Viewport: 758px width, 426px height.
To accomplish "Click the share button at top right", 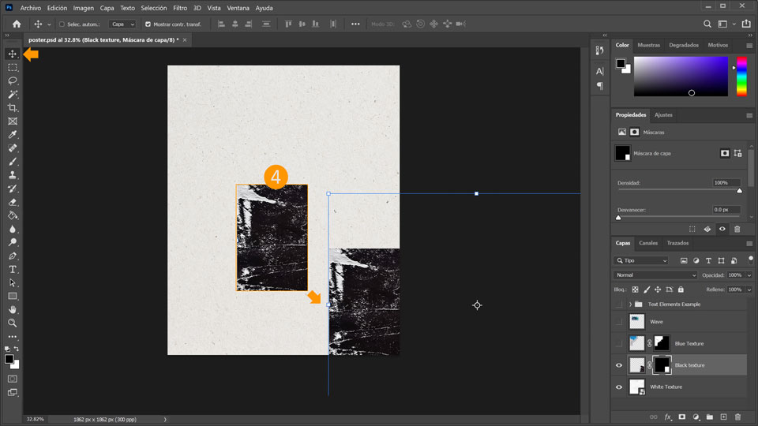I will point(746,24).
